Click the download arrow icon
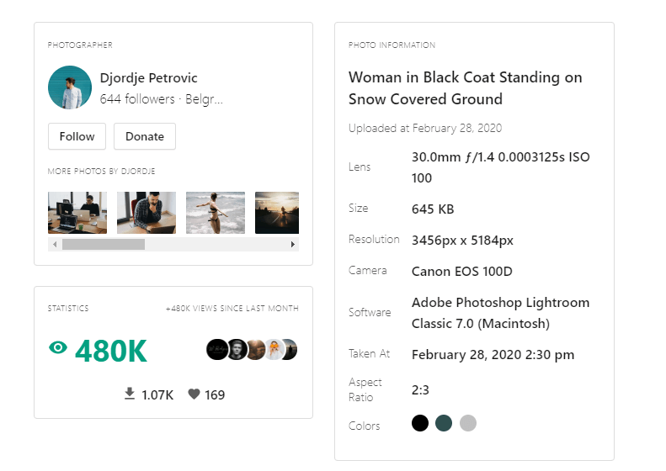The height and width of the screenshot is (471, 666). click(130, 394)
